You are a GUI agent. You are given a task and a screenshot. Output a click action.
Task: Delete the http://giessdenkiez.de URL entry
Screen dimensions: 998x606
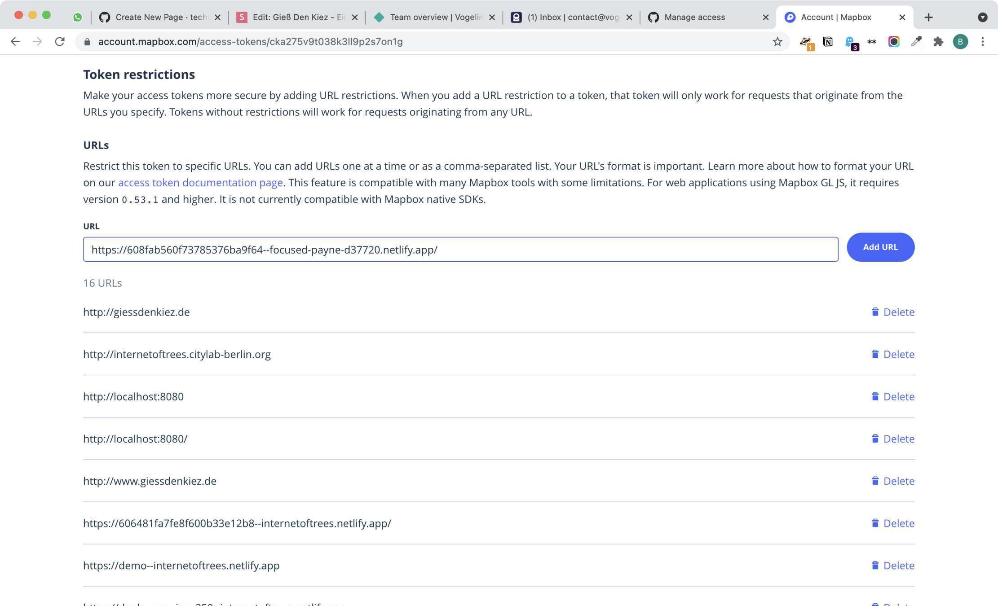click(x=893, y=312)
